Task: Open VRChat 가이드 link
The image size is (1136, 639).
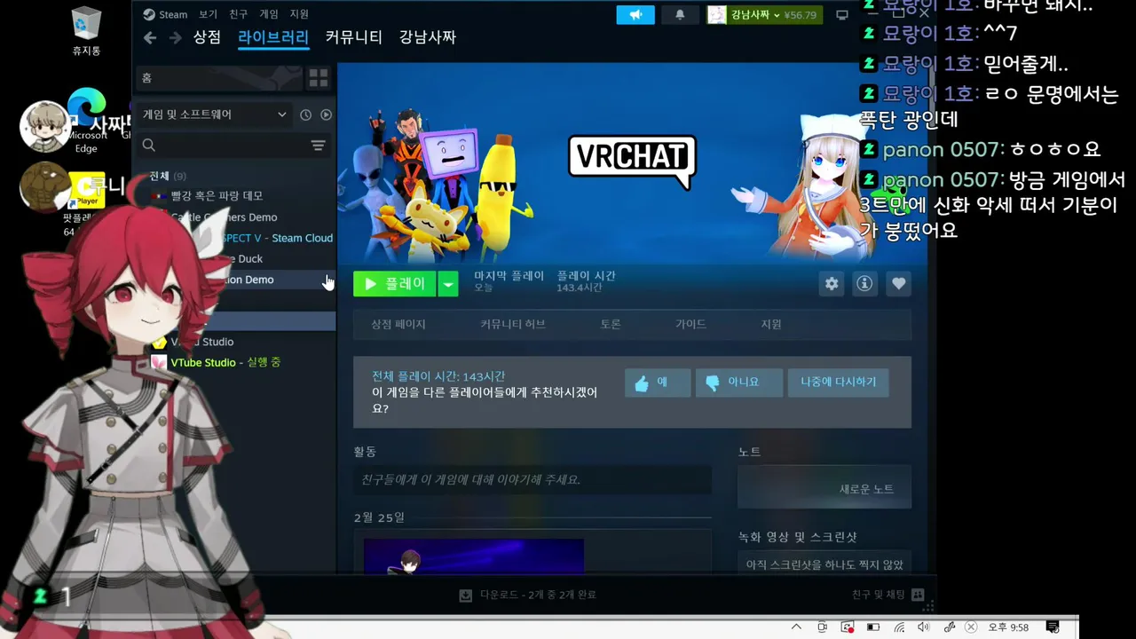Action: point(690,324)
